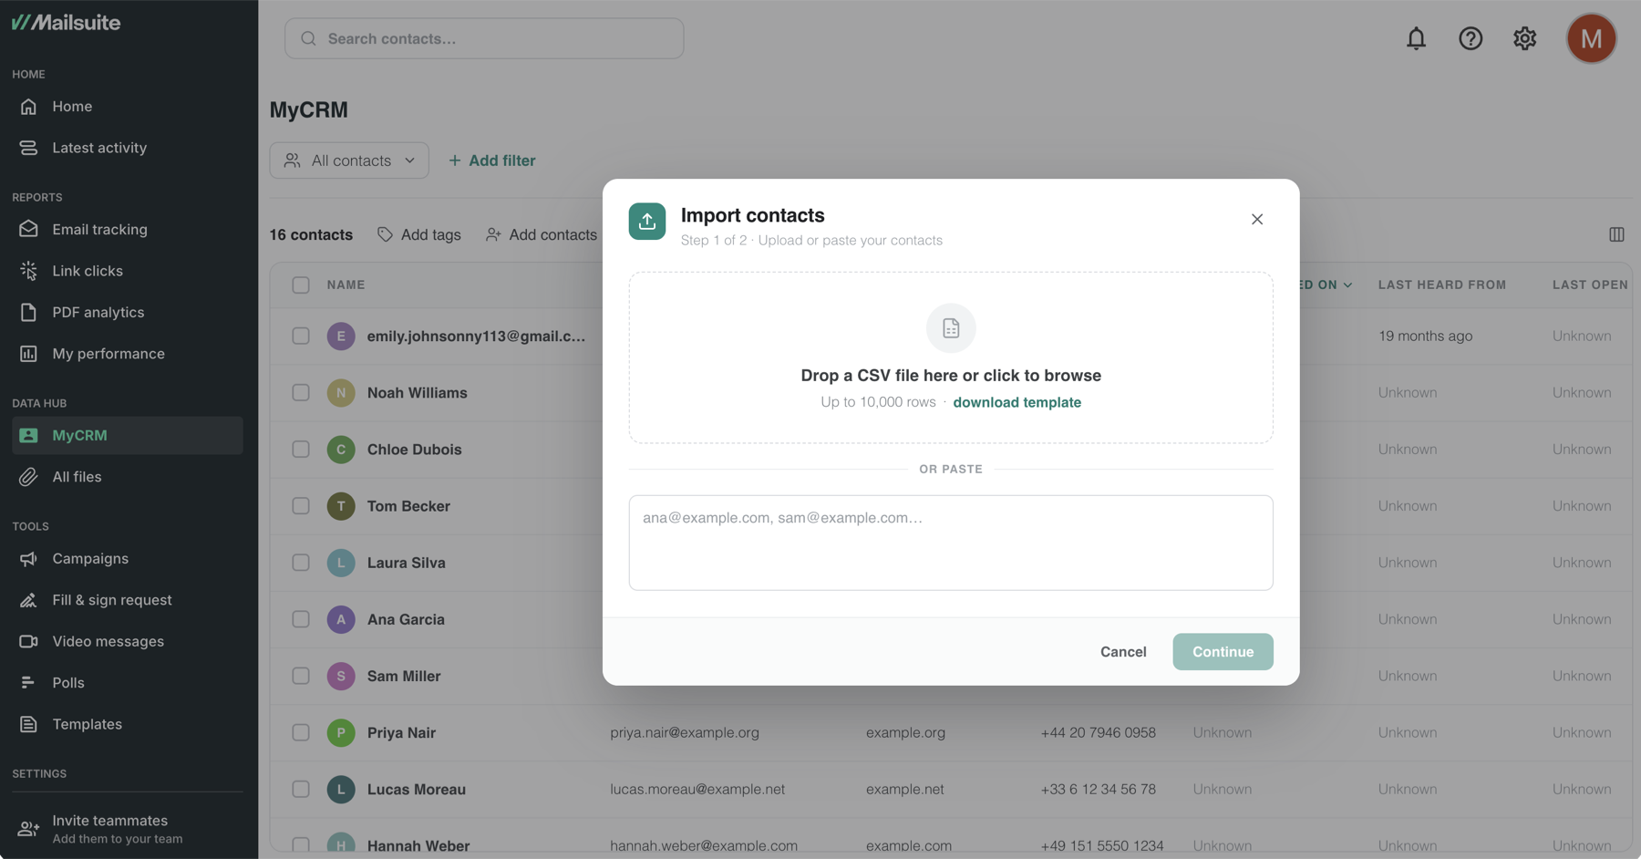This screenshot has width=1641, height=859.
Task: Check the emily.johnsonny113 contact checkbox
Action: tap(301, 336)
